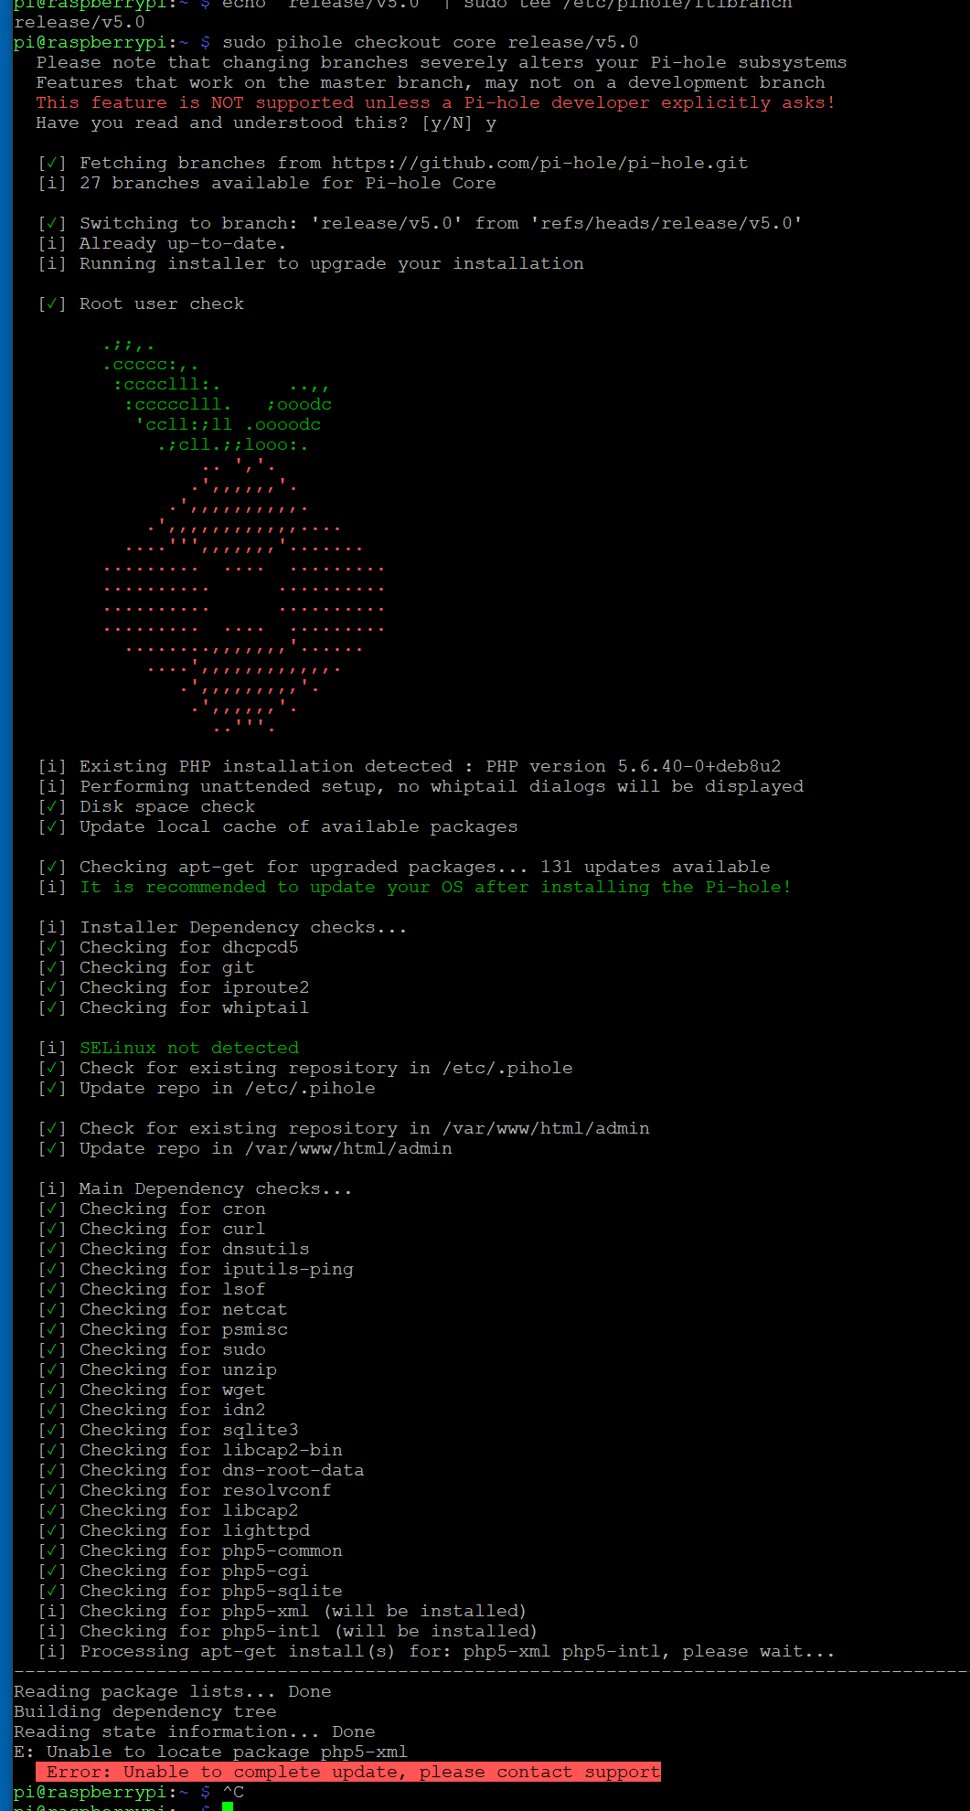Click green 'It is recommended to update your OS' line
This screenshot has height=1811, width=970.
pyautogui.click(x=435, y=887)
